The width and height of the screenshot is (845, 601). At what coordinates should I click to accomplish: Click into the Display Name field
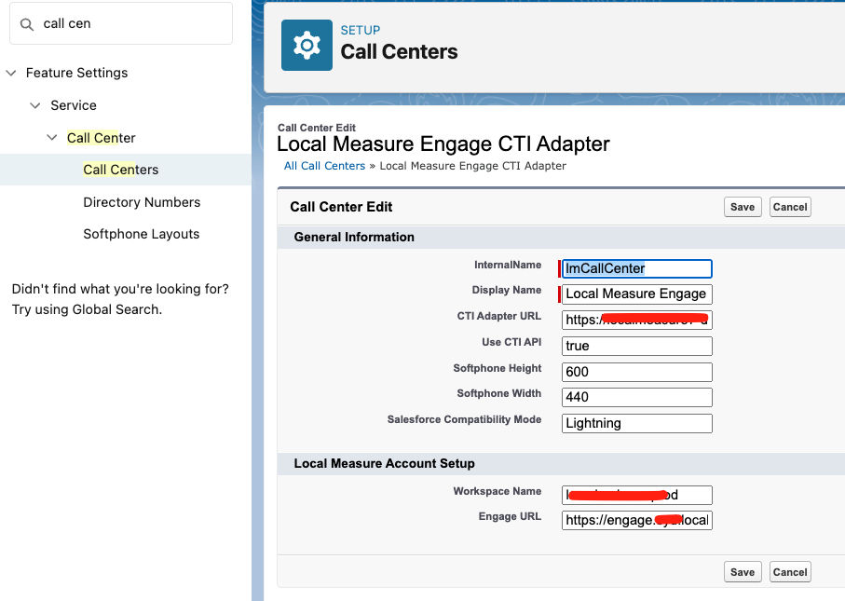637,294
